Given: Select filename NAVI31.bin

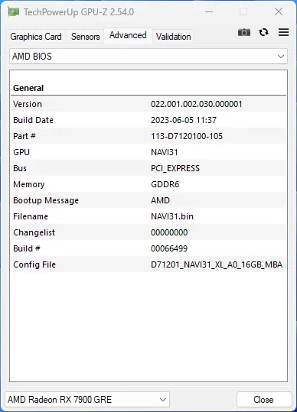Looking at the screenshot, I should tap(172, 216).
